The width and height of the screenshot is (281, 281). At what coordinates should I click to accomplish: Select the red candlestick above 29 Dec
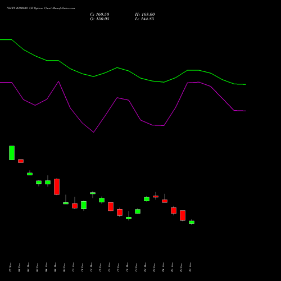click(183, 215)
